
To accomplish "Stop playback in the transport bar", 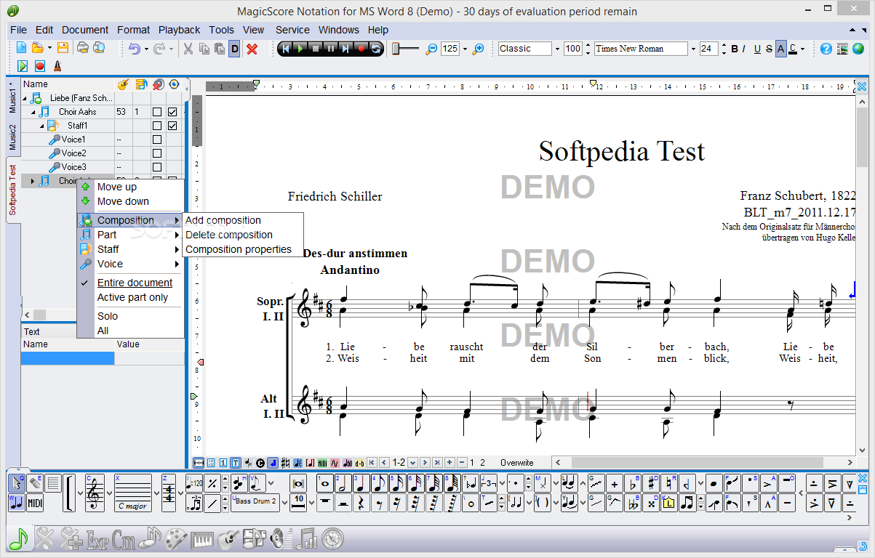I will point(316,49).
